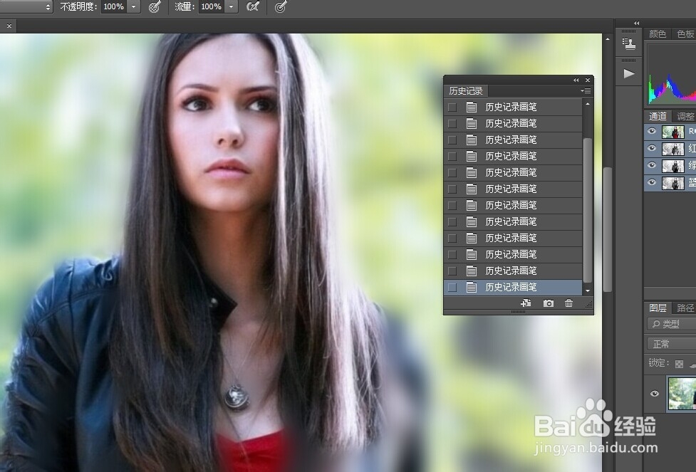Click History panel scrollbar up arrow

[588, 104]
